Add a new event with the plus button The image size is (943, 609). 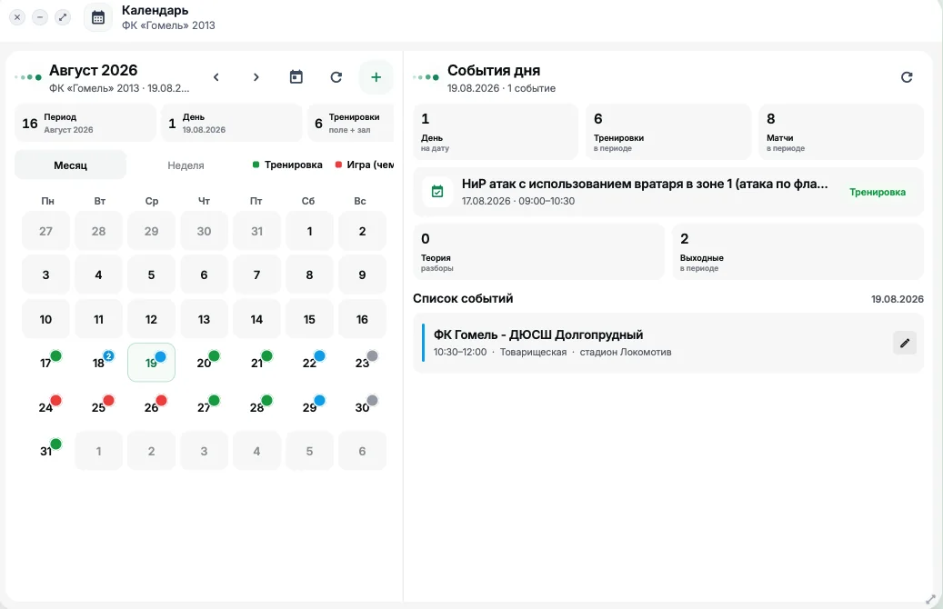click(376, 77)
